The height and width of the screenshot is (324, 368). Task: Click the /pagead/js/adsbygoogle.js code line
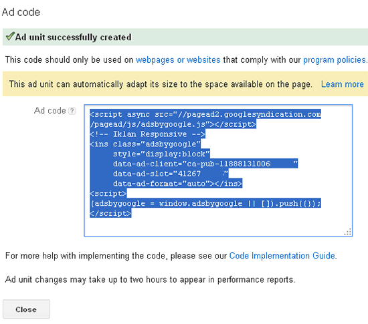pyautogui.click(x=173, y=124)
